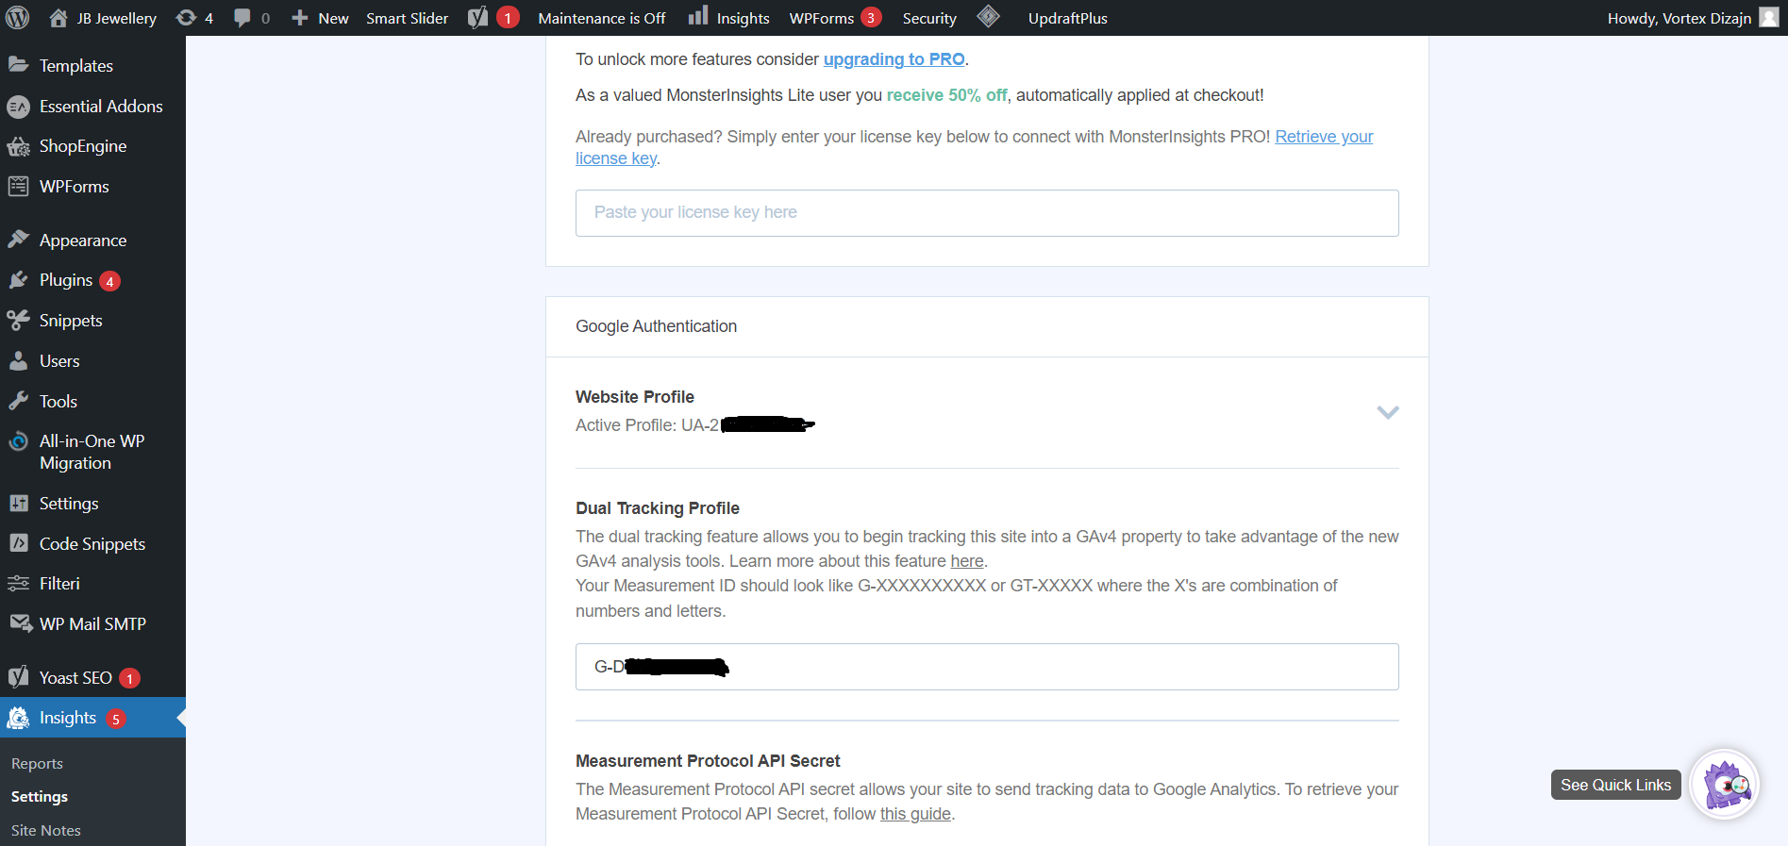
Task: Click the All-in-One WP Migration icon
Action: click(18, 441)
